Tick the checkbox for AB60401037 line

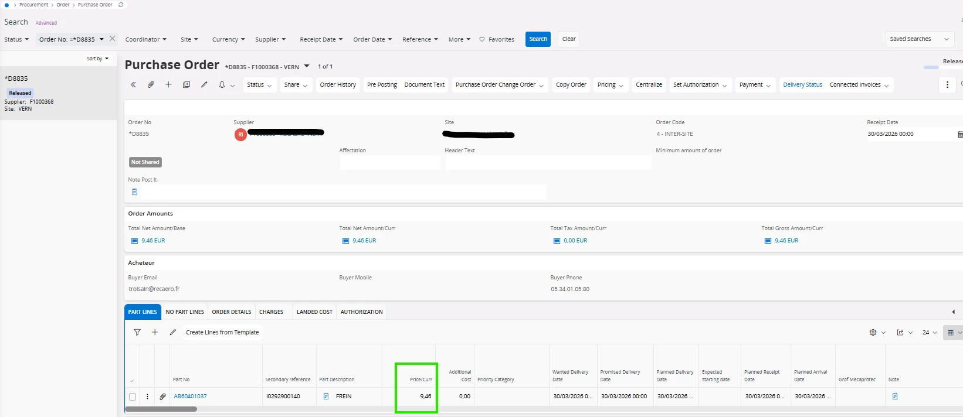[133, 397]
